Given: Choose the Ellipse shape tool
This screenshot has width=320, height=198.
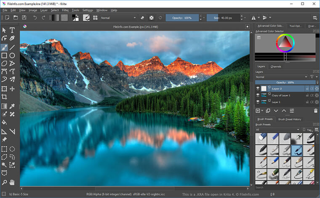Looking at the screenshot, I should (x=13, y=56).
